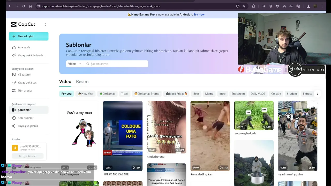Bookmark this page with the star icon

[244, 6]
